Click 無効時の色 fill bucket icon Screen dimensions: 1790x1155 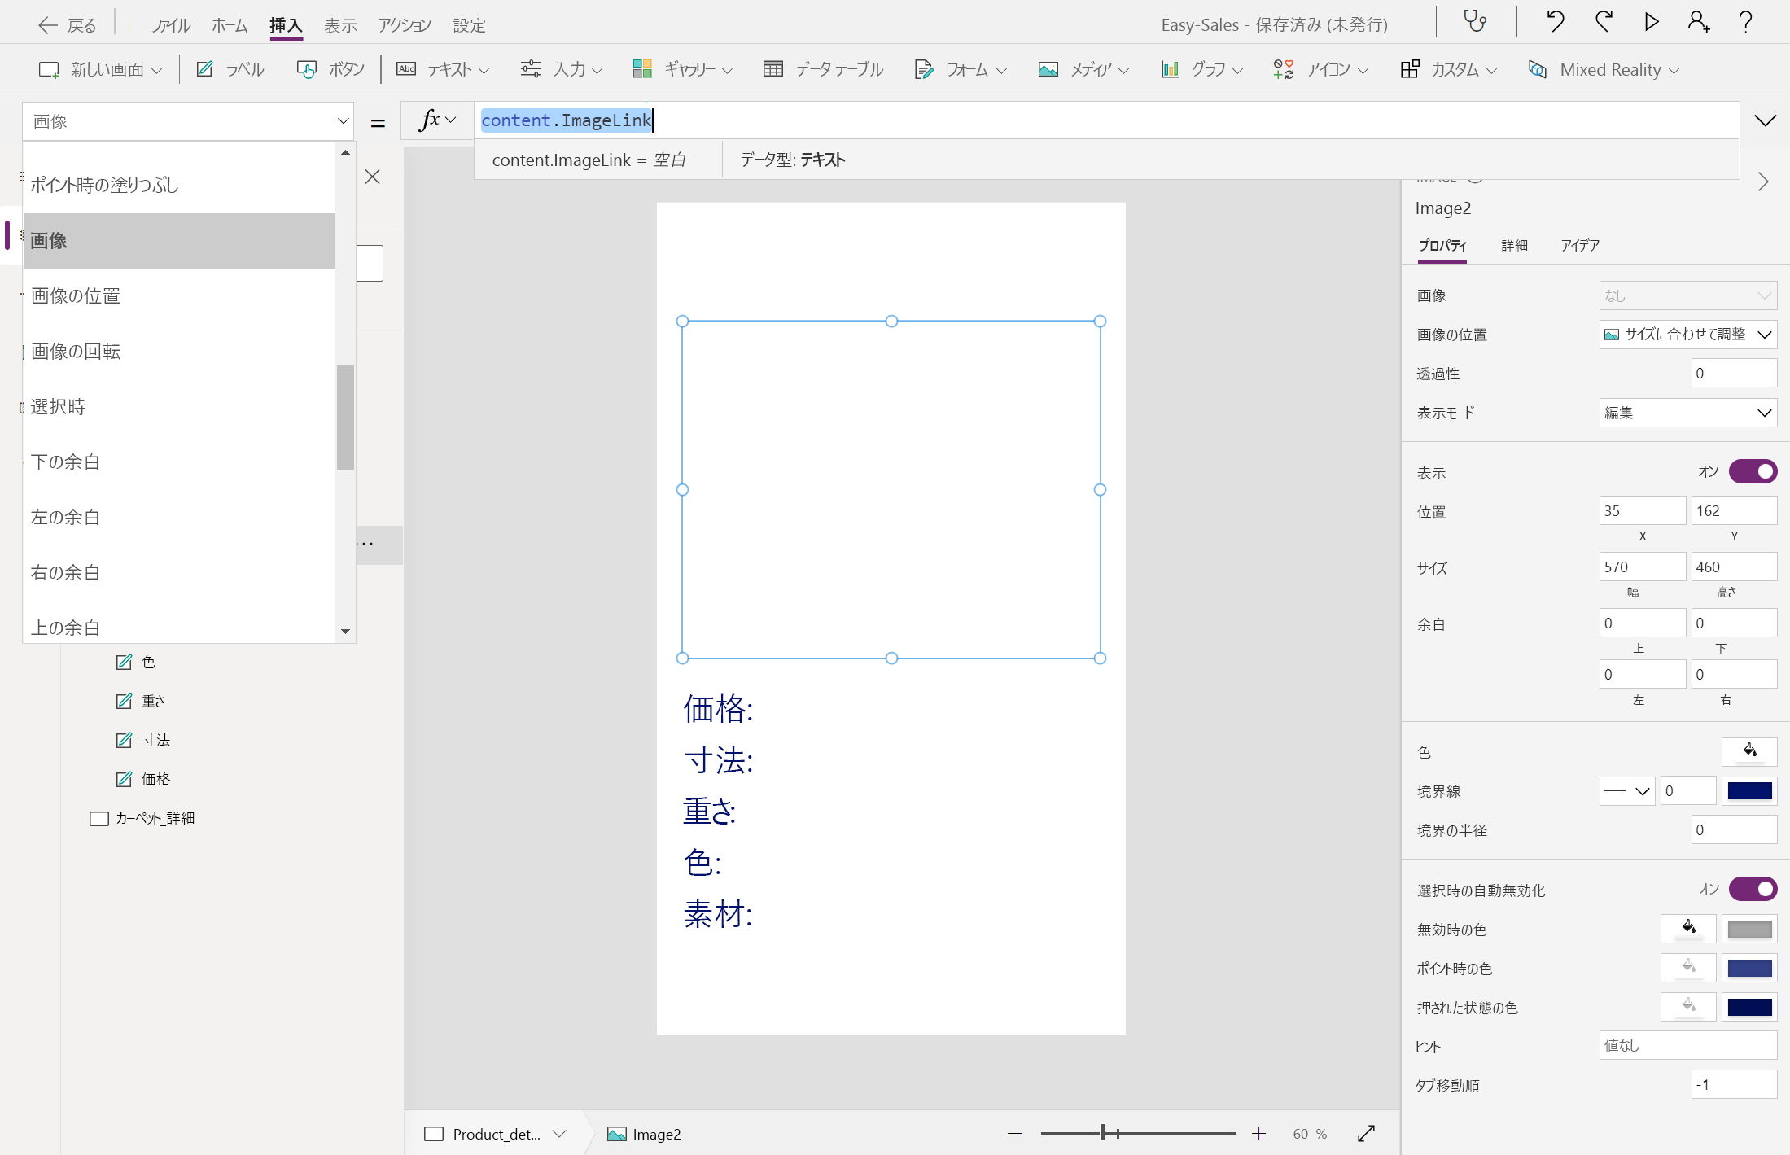click(1689, 929)
